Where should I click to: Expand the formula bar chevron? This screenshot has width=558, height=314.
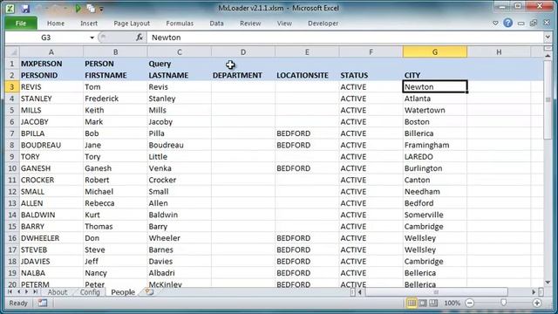point(548,37)
